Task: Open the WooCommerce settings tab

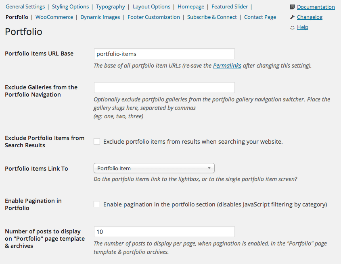Action: [54, 17]
